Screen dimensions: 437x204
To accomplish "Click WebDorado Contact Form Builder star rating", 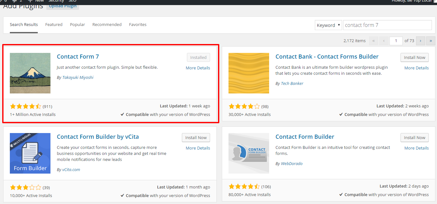I will tap(244, 187).
